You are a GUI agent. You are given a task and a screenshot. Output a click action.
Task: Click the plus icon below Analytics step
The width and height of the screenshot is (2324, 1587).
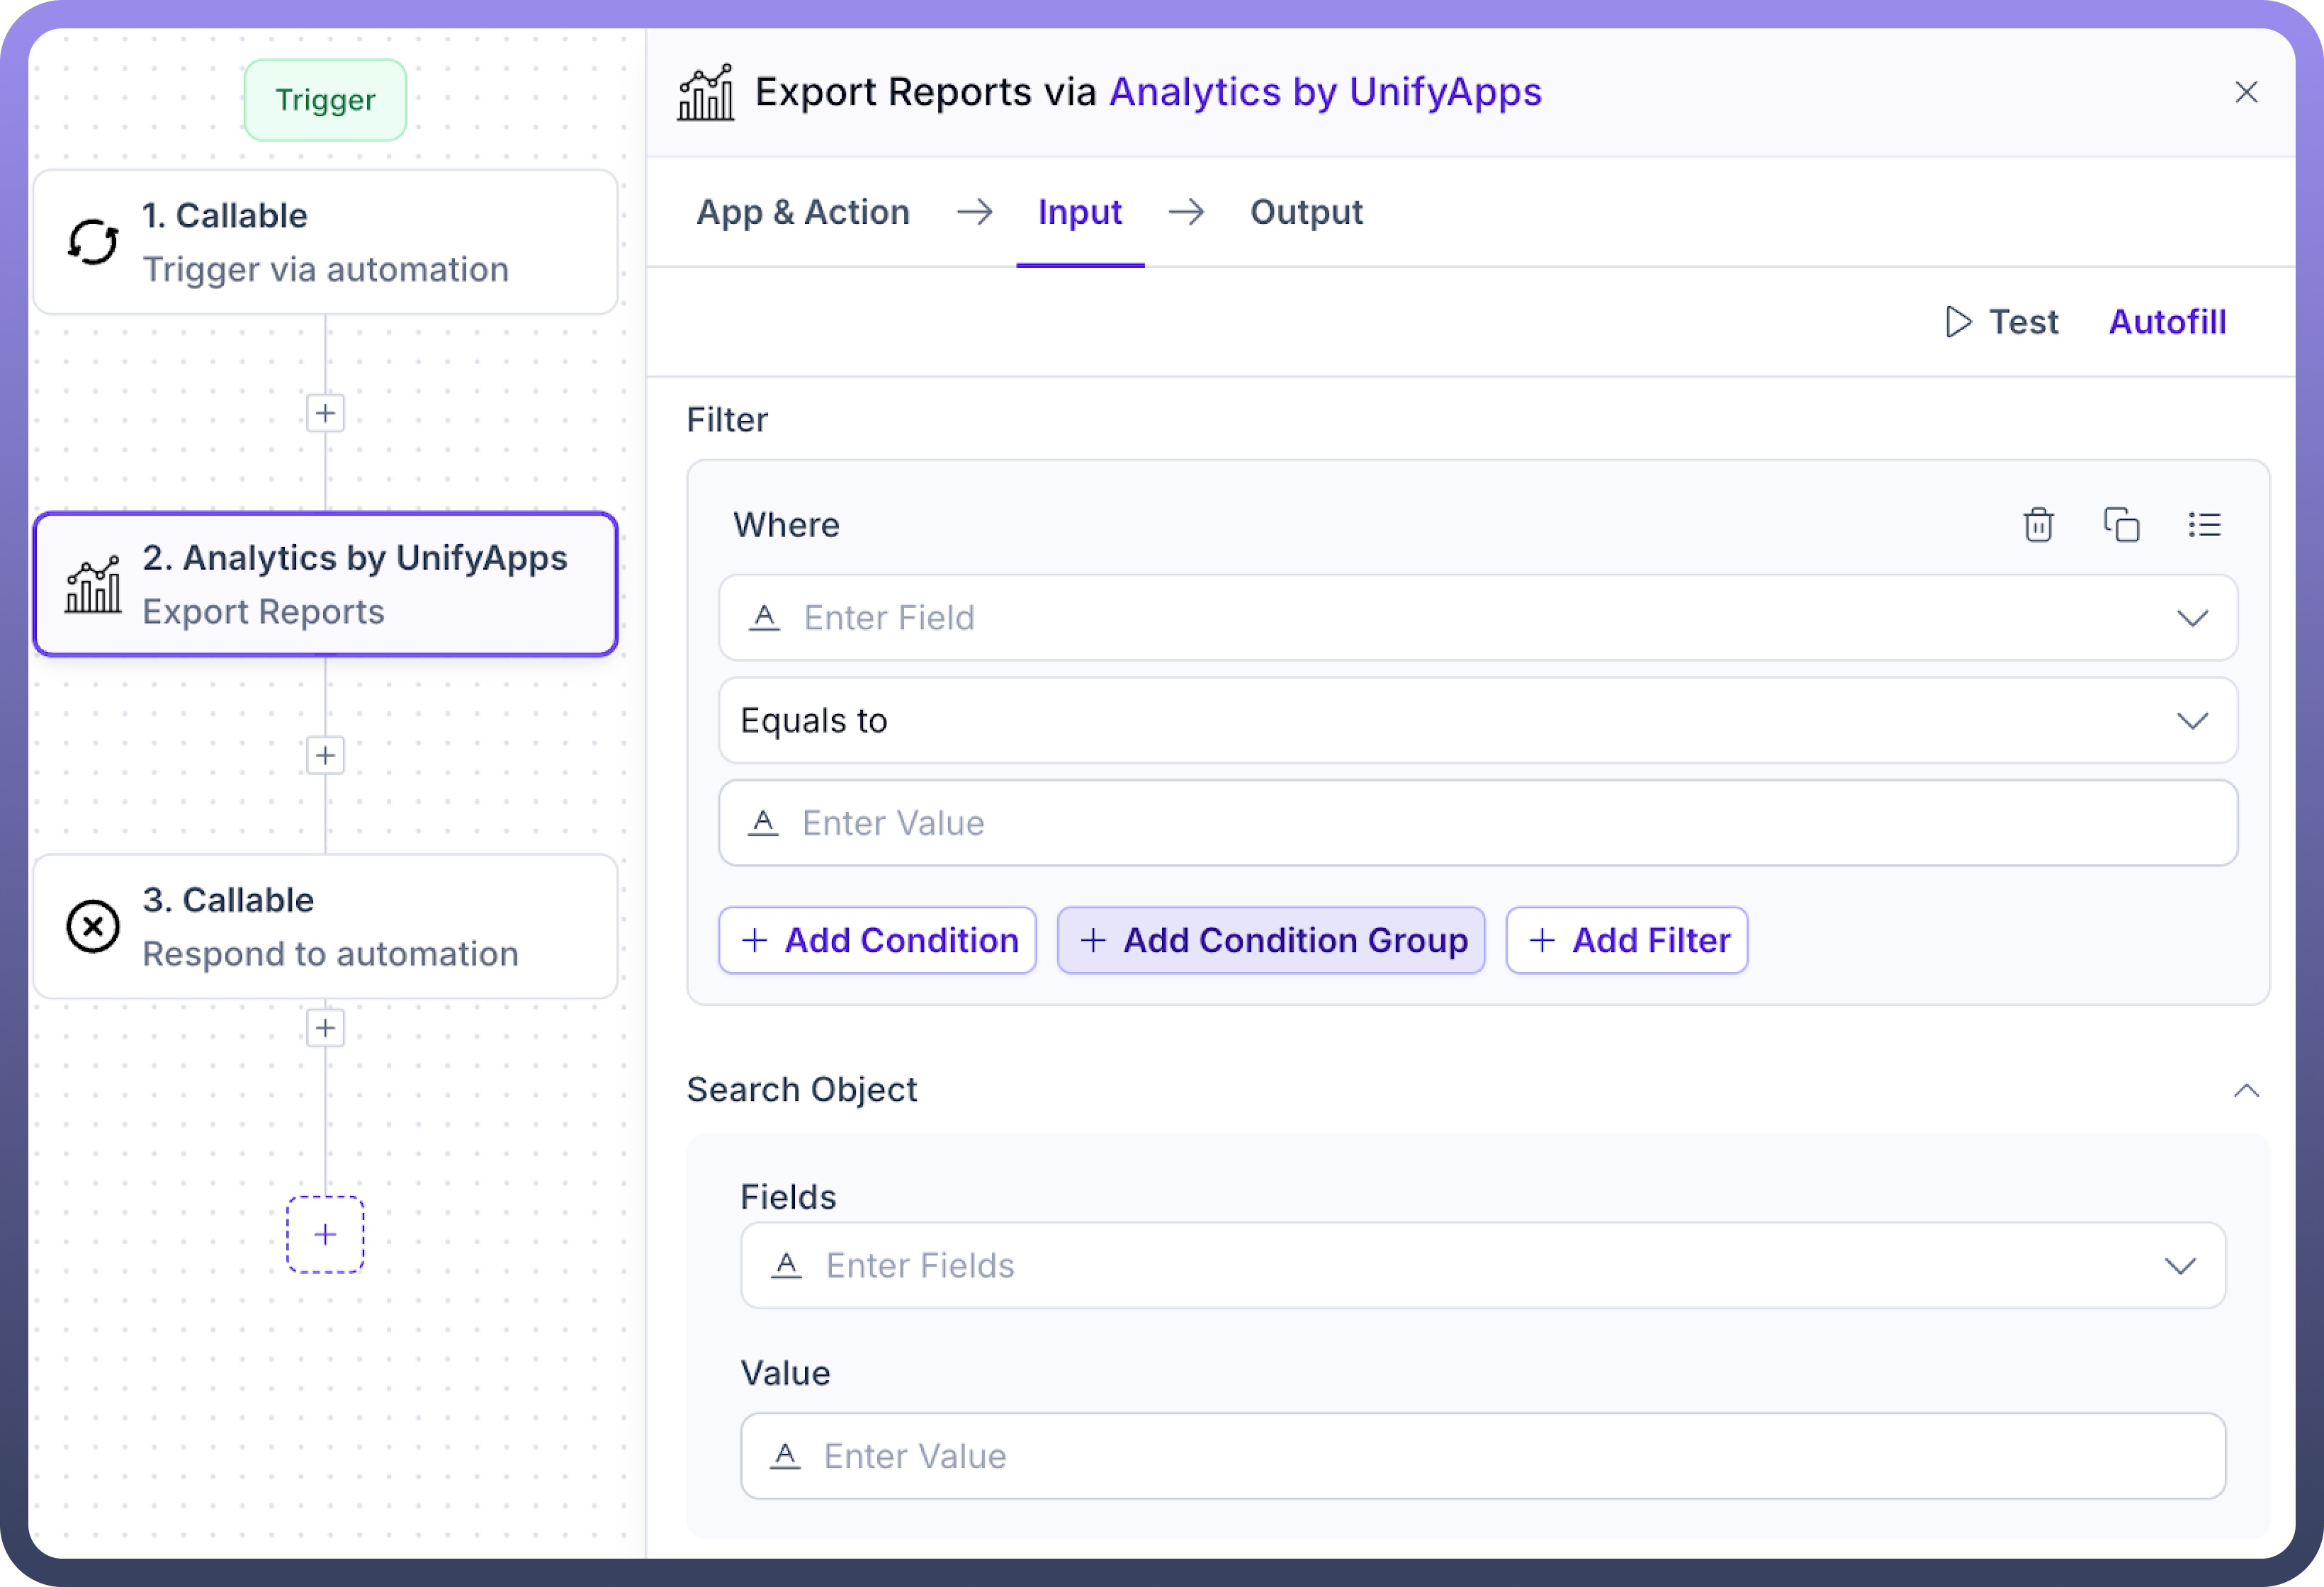pyautogui.click(x=325, y=755)
